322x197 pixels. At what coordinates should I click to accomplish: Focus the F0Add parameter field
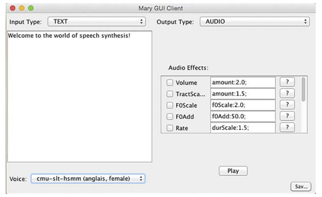(243, 116)
